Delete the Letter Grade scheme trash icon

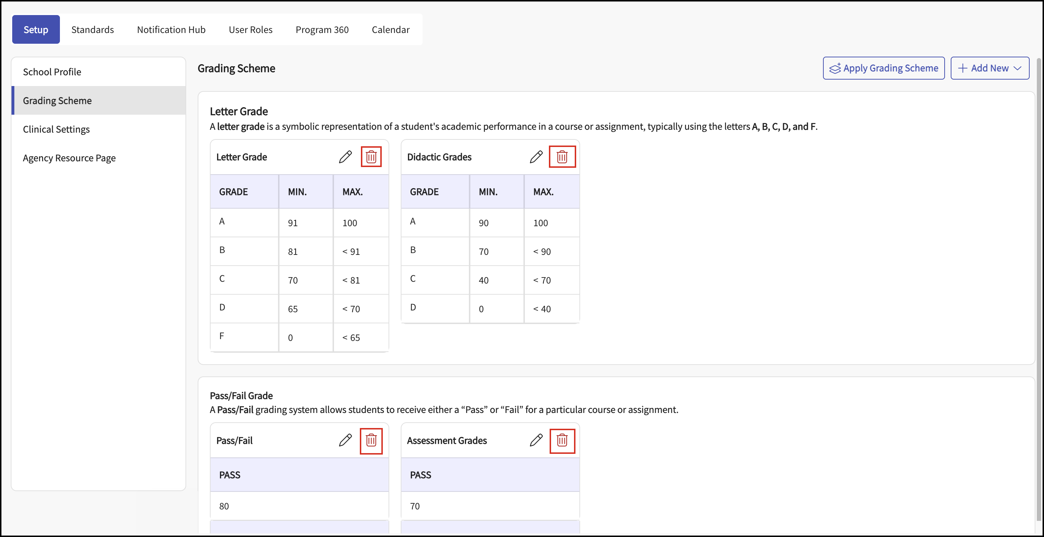pyautogui.click(x=371, y=157)
